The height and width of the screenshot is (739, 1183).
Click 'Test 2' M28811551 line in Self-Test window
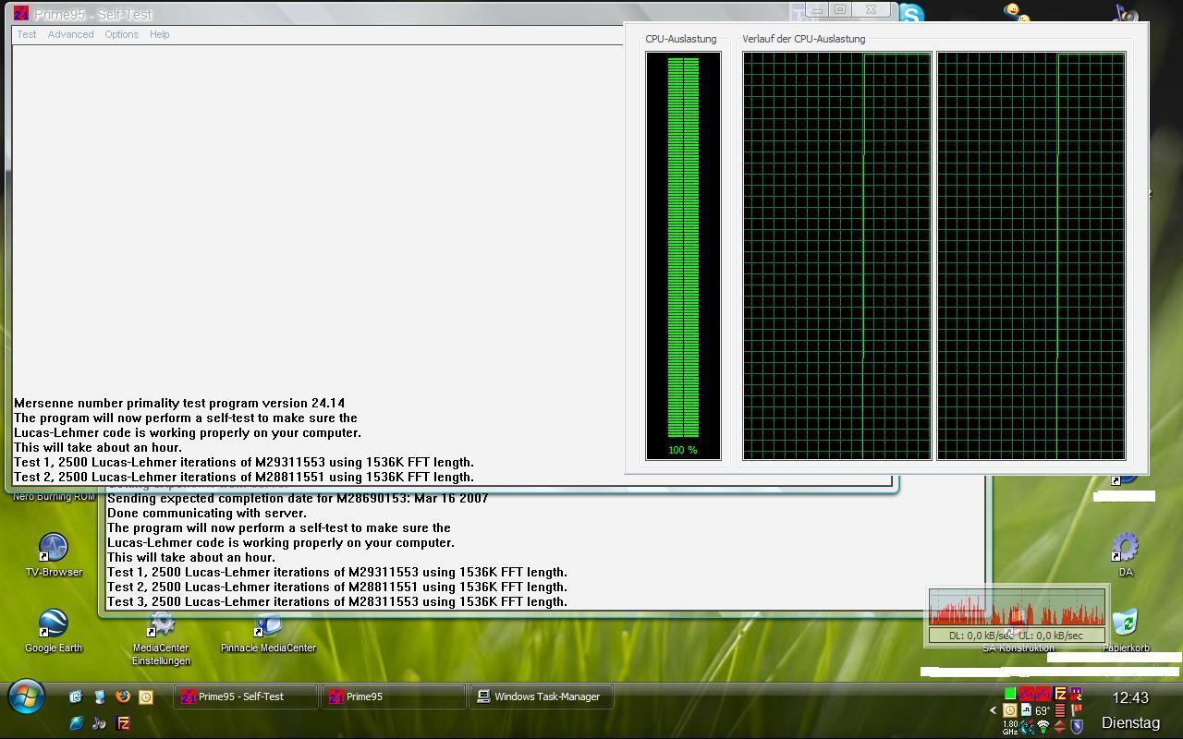coord(244,477)
